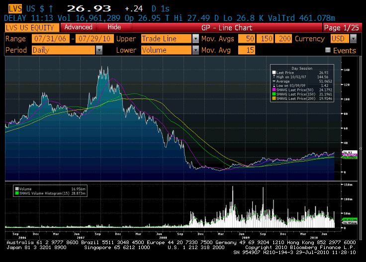Edit the 200-day moving average field
366x262 pixels.
(283, 39)
